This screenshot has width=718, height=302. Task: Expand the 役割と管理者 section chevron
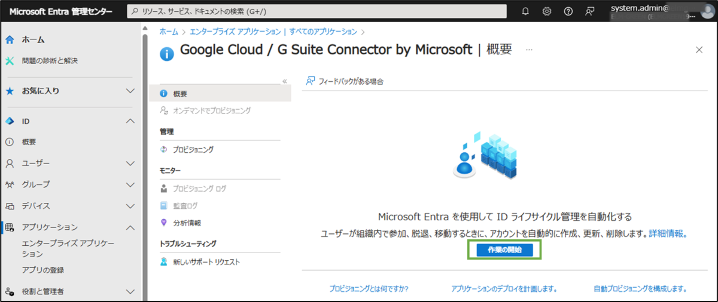point(131,291)
